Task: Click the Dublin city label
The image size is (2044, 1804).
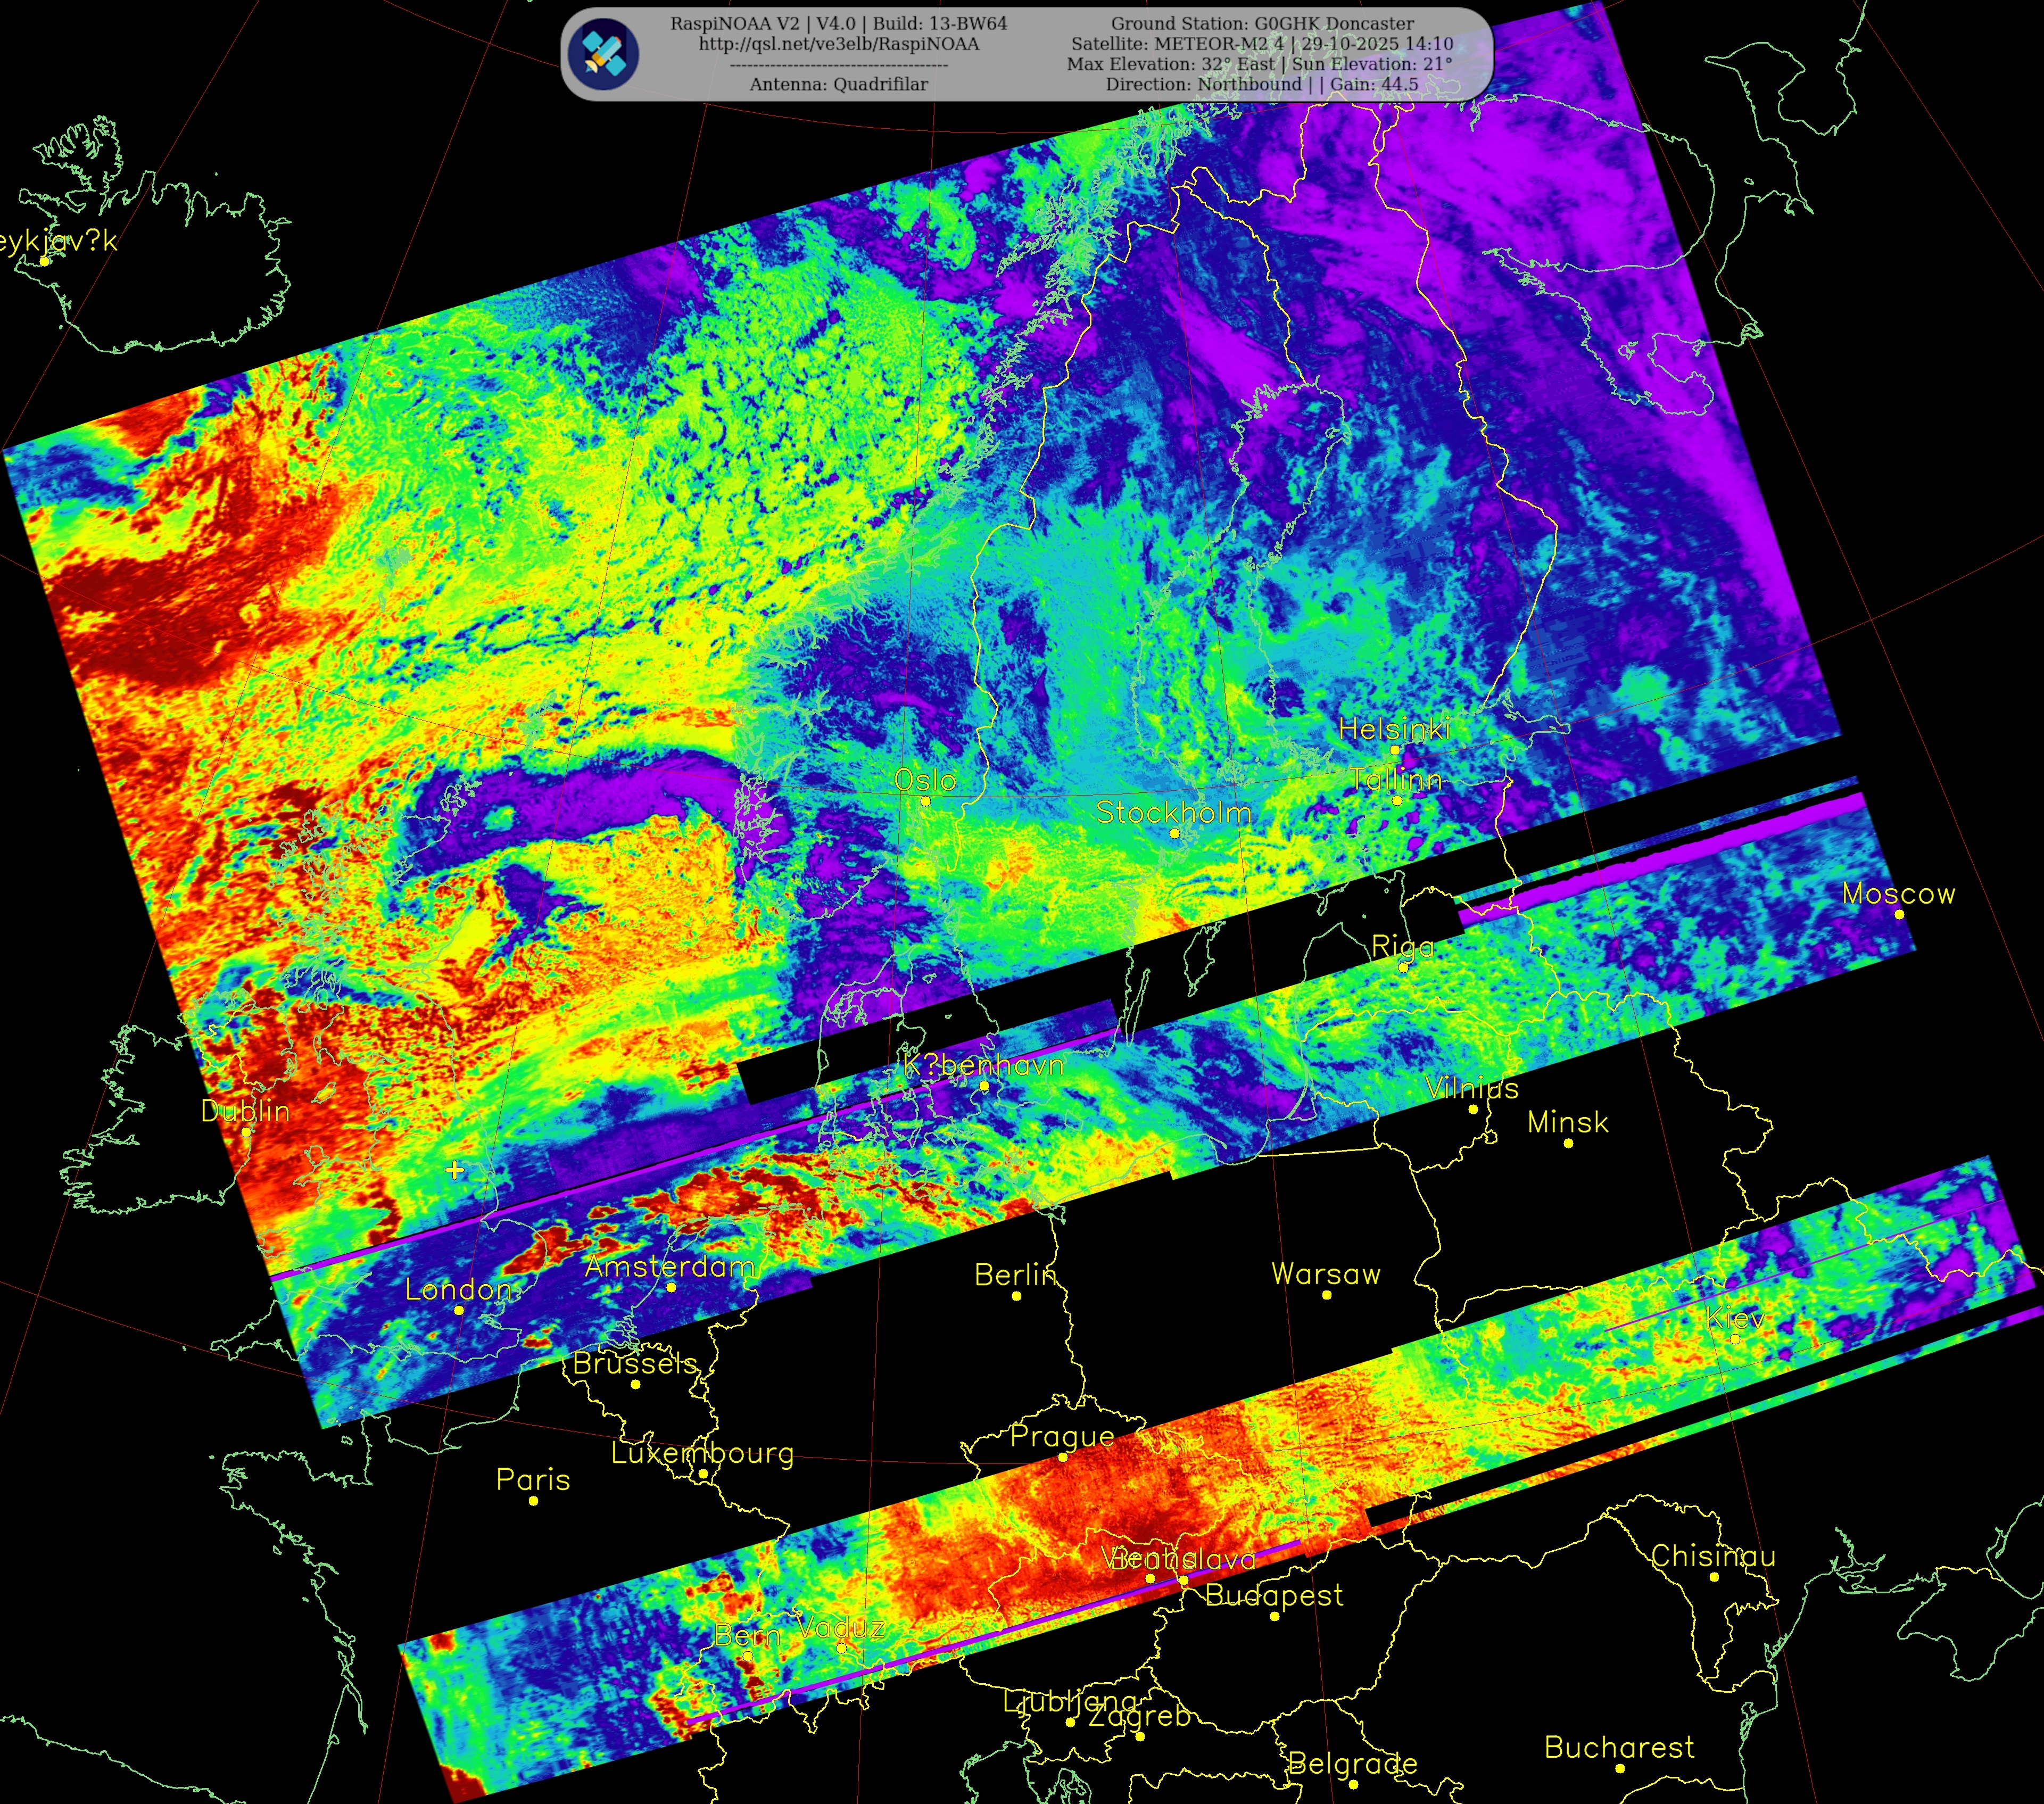Action: [245, 1111]
